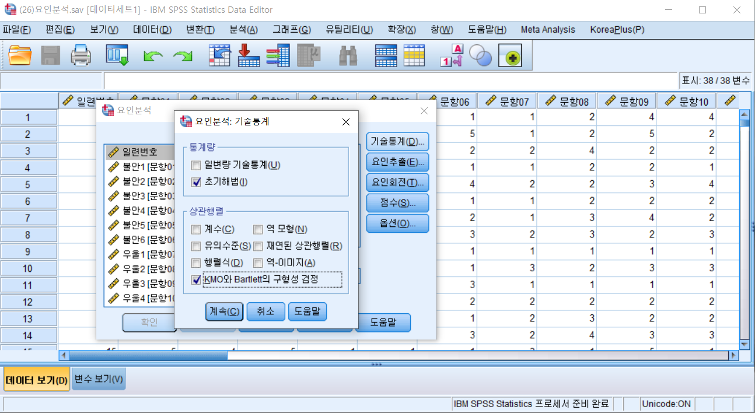Click 도움말 button in 요인분석 dialog
755x413 pixels.
[x=384, y=322]
